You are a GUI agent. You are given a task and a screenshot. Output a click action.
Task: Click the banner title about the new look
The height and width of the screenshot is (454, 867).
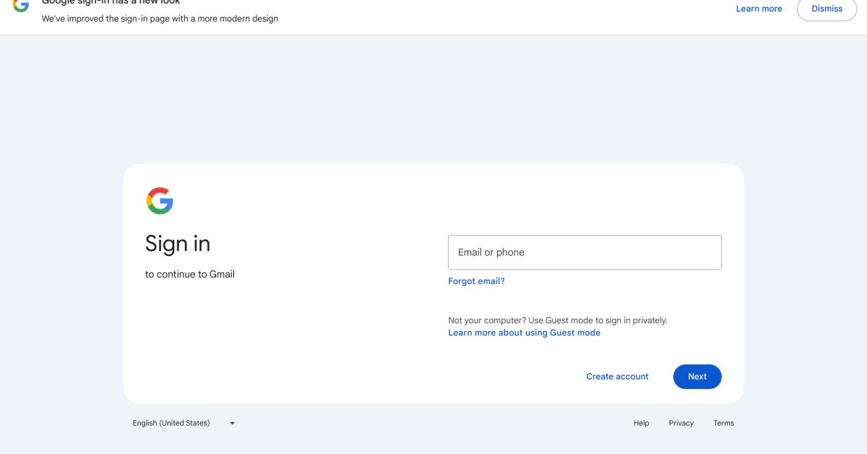pos(111,2)
